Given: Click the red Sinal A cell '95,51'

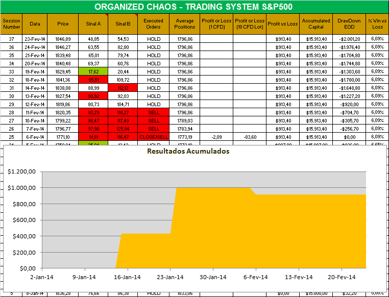Looking at the screenshot, I should pos(93,80).
